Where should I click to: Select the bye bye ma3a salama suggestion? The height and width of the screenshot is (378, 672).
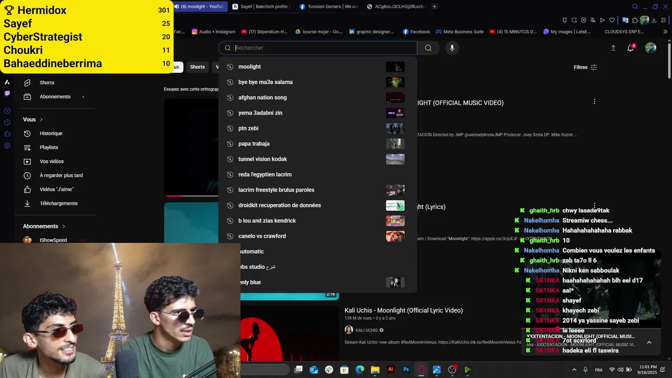coord(318,82)
